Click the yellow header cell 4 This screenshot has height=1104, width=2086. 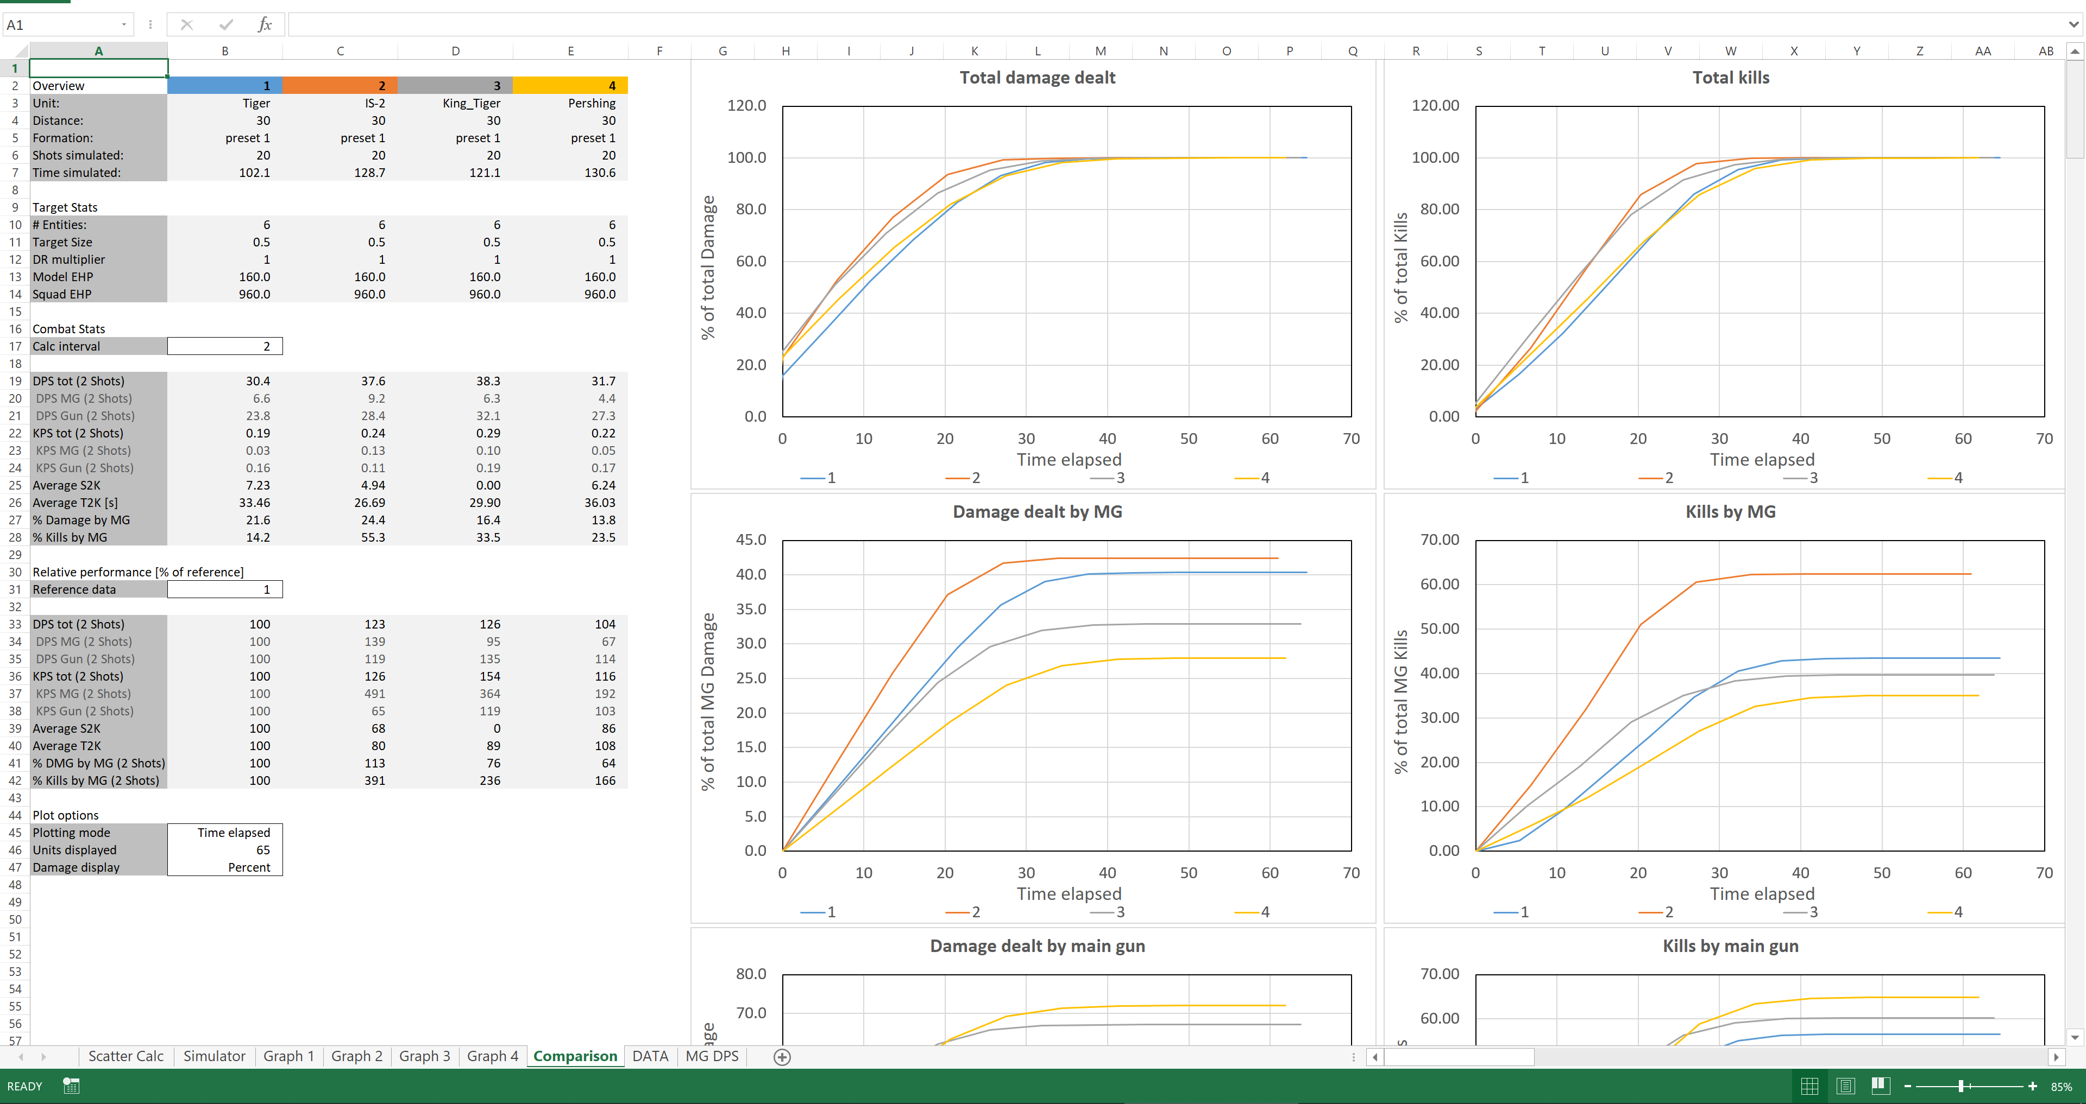click(x=571, y=86)
